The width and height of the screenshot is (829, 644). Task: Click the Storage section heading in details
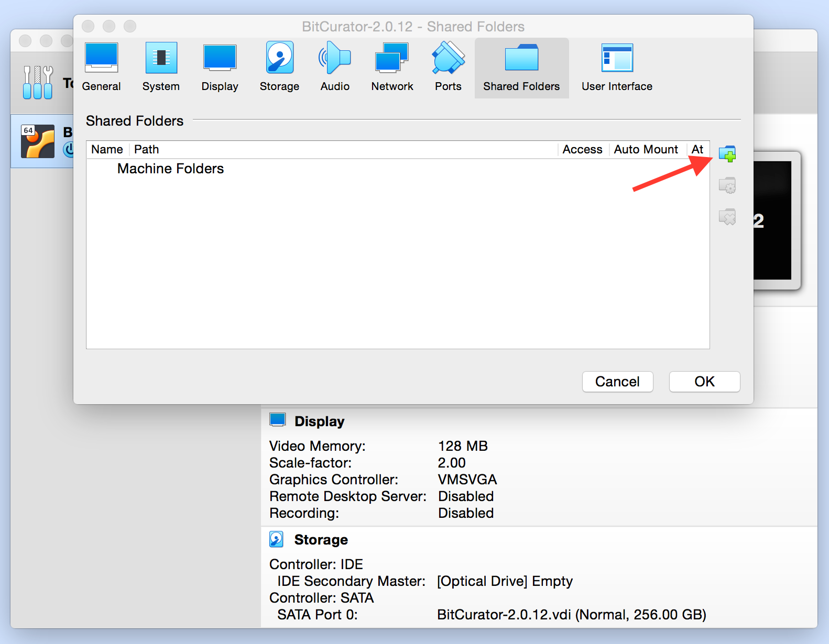click(321, 540)
